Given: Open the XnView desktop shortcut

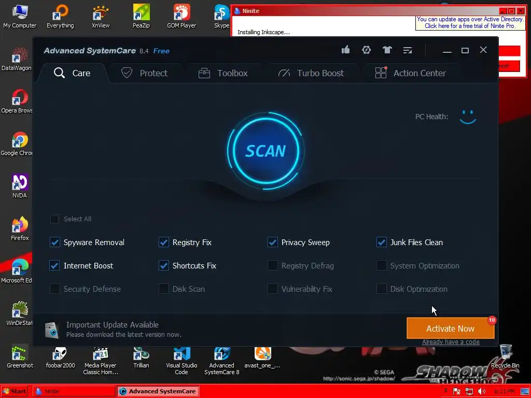Looking at the screenshot, I should point(101,17).
